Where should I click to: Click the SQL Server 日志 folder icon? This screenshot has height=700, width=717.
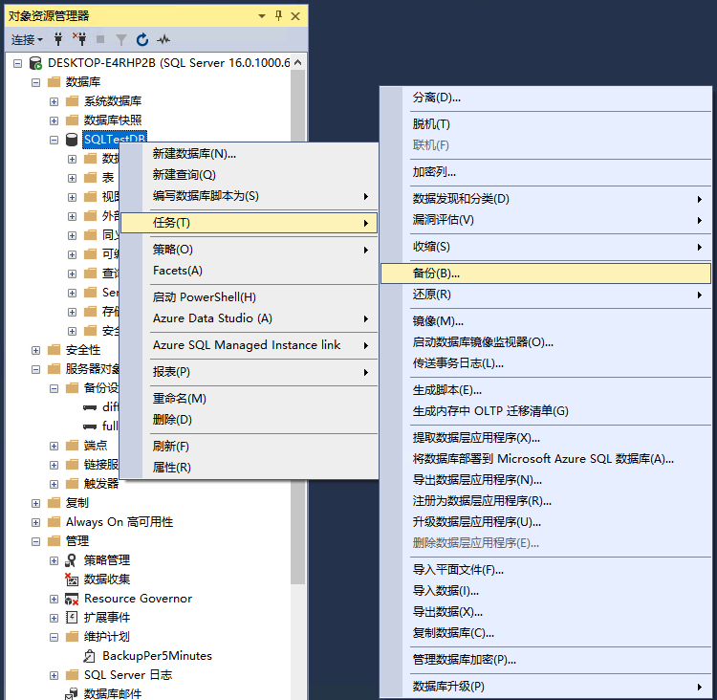pos(73,675)
